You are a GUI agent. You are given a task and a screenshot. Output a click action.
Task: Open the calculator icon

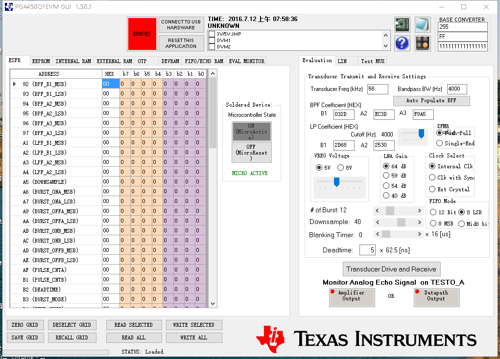click(x=423, y=43)
